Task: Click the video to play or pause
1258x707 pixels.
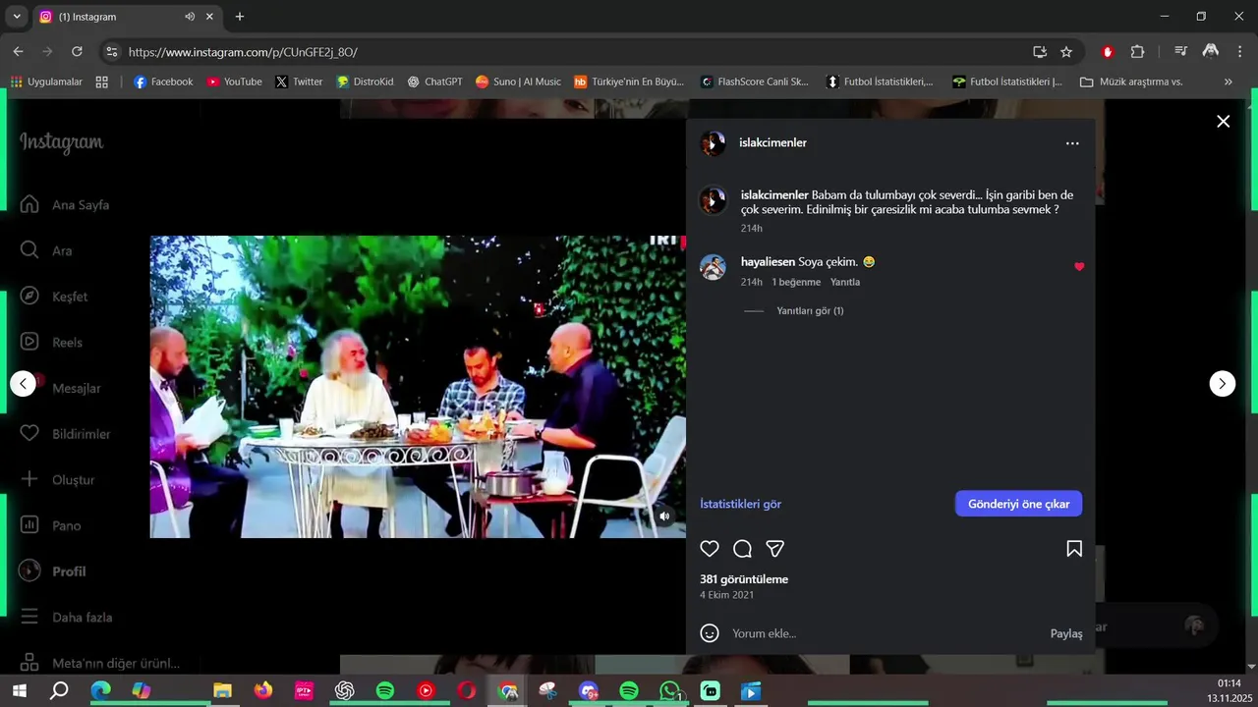Action: (418, 387)
